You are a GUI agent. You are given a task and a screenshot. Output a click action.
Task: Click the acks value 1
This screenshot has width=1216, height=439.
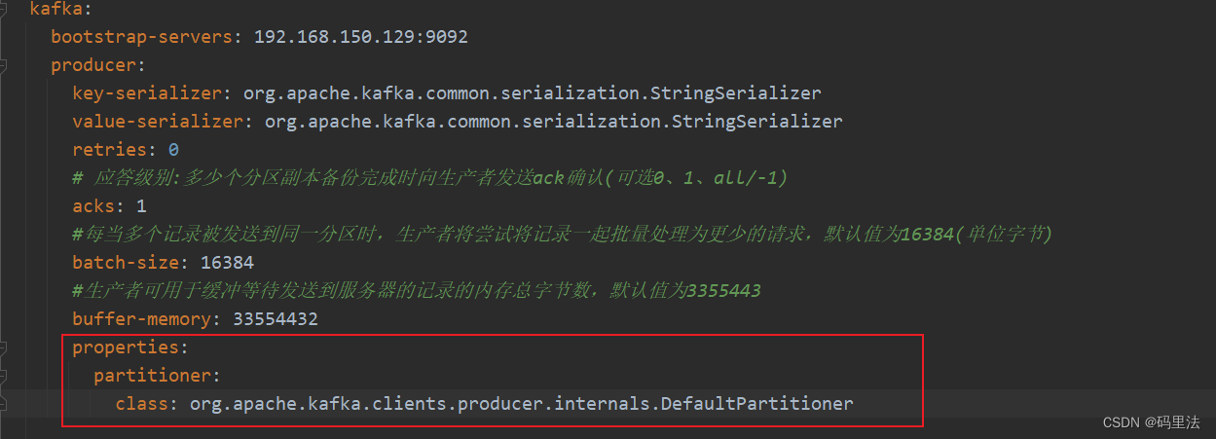(x=141, y=206)
